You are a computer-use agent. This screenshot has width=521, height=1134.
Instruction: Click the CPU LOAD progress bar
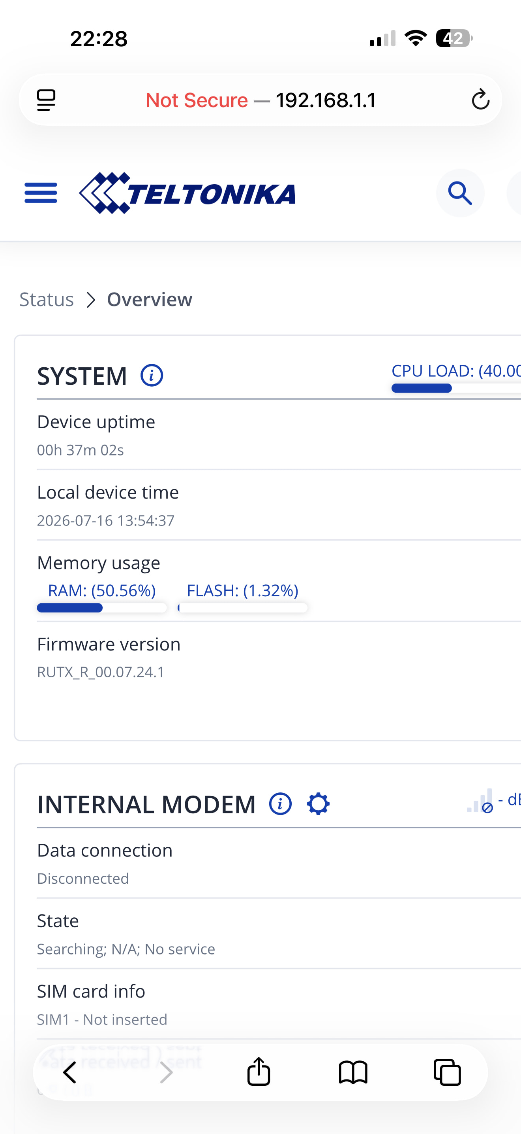pyautogui.click(x=456, y=388)
